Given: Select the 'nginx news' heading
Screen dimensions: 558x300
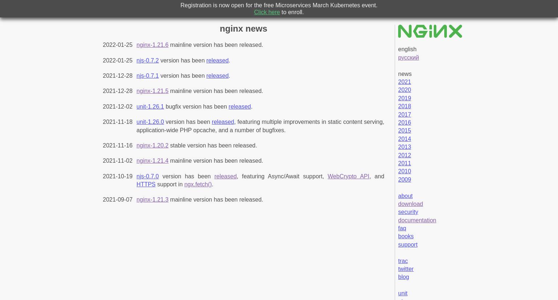Looking at the screenshot, I should 243,28.
